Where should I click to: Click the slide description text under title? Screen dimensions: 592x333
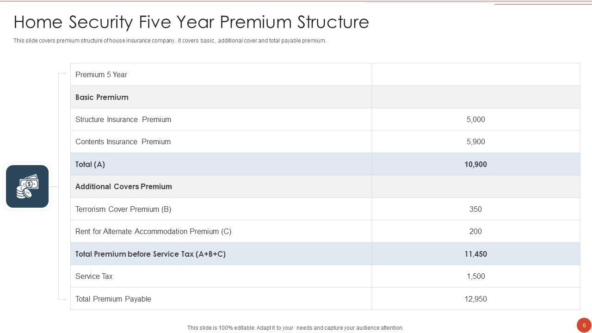[x=170, y=41]
